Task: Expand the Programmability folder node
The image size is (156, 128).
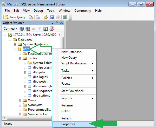Action: click(x=20, y=110)
